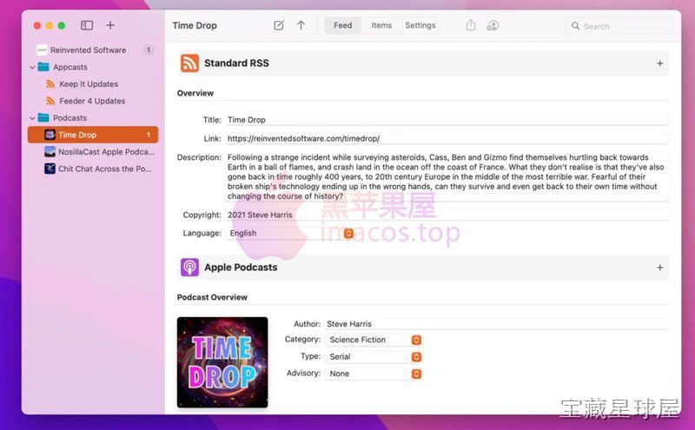Open the Type dropdown showing Serial
695x430 pixels.
tap(374, 357)
